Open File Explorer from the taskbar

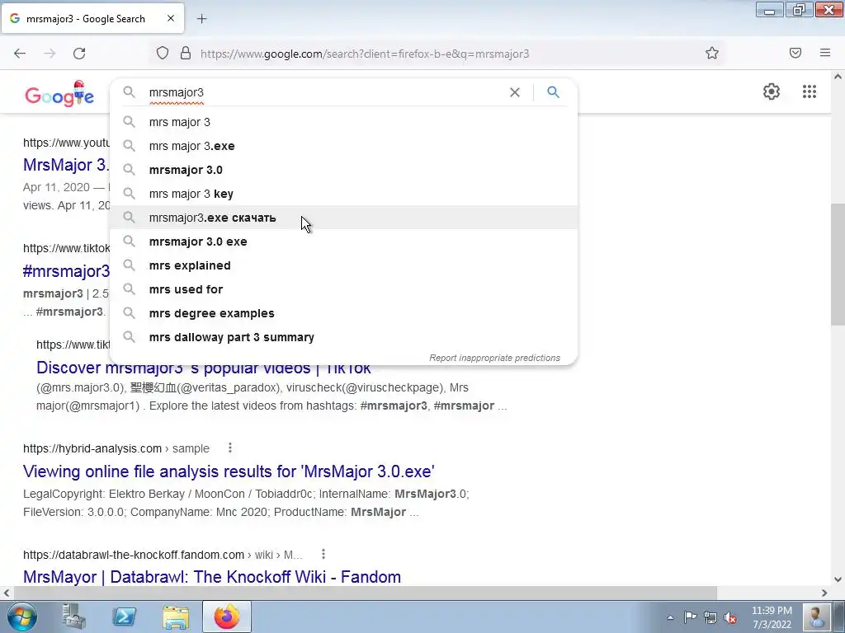click(176, 617)
